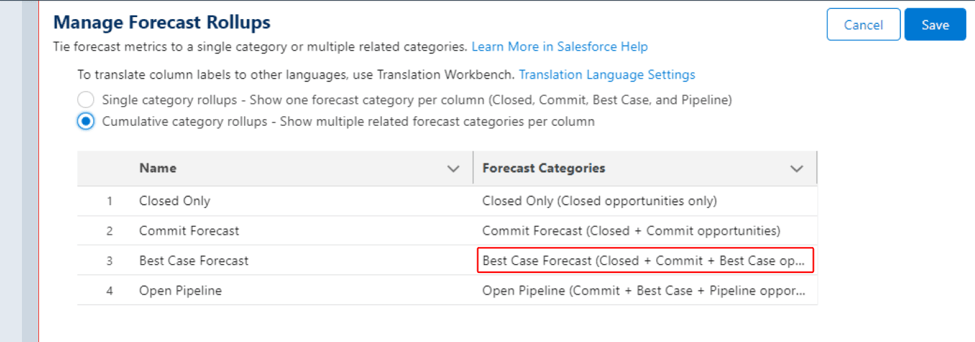Select the Open Pipeline name cell
975x342 pixels.
180,291
